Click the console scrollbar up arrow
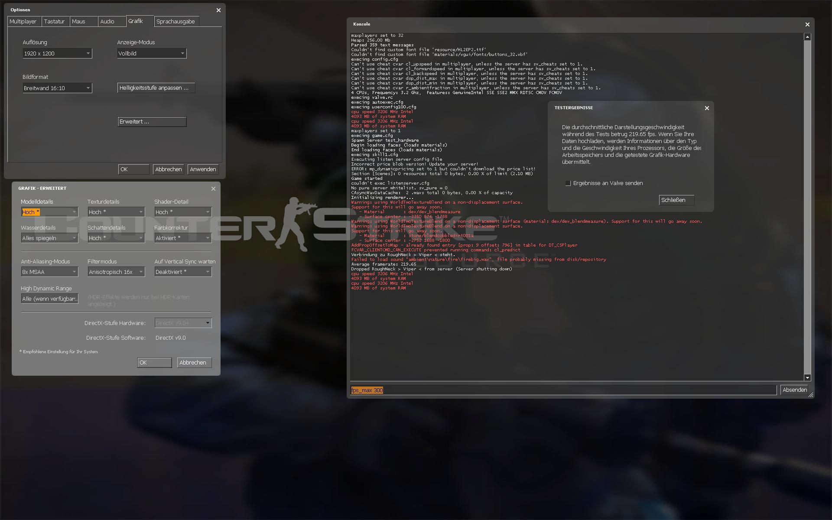The height and width of the screenshot is (520, 832). (807, 37)
